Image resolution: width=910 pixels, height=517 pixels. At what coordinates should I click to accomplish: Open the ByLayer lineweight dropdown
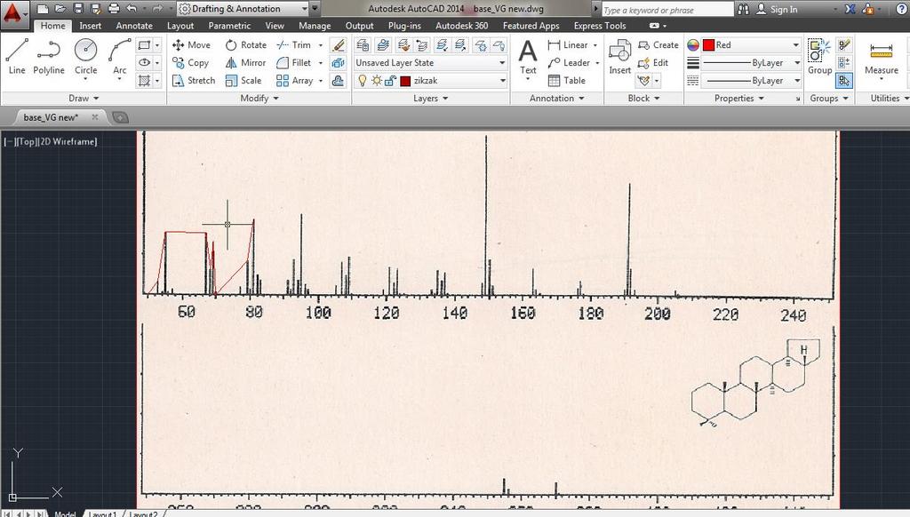point(751,63)
